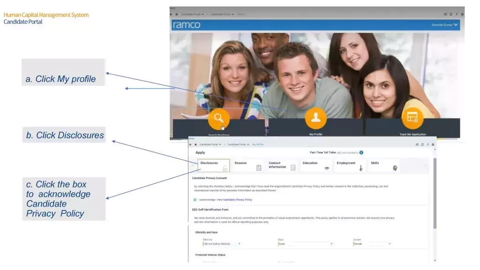Viewport: 480px width, 270px height.
Task: Click the 'Candidate Privacy Consent' heading
Action: point(210,178)
